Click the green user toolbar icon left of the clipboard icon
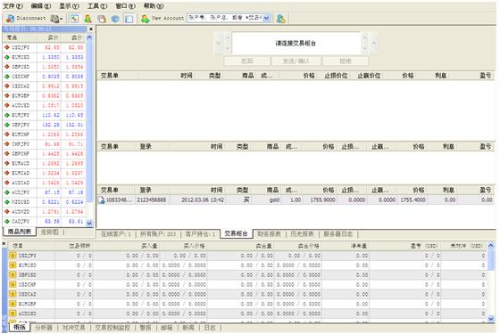Screen dimensions: 500x334 [x=88, y=19]
